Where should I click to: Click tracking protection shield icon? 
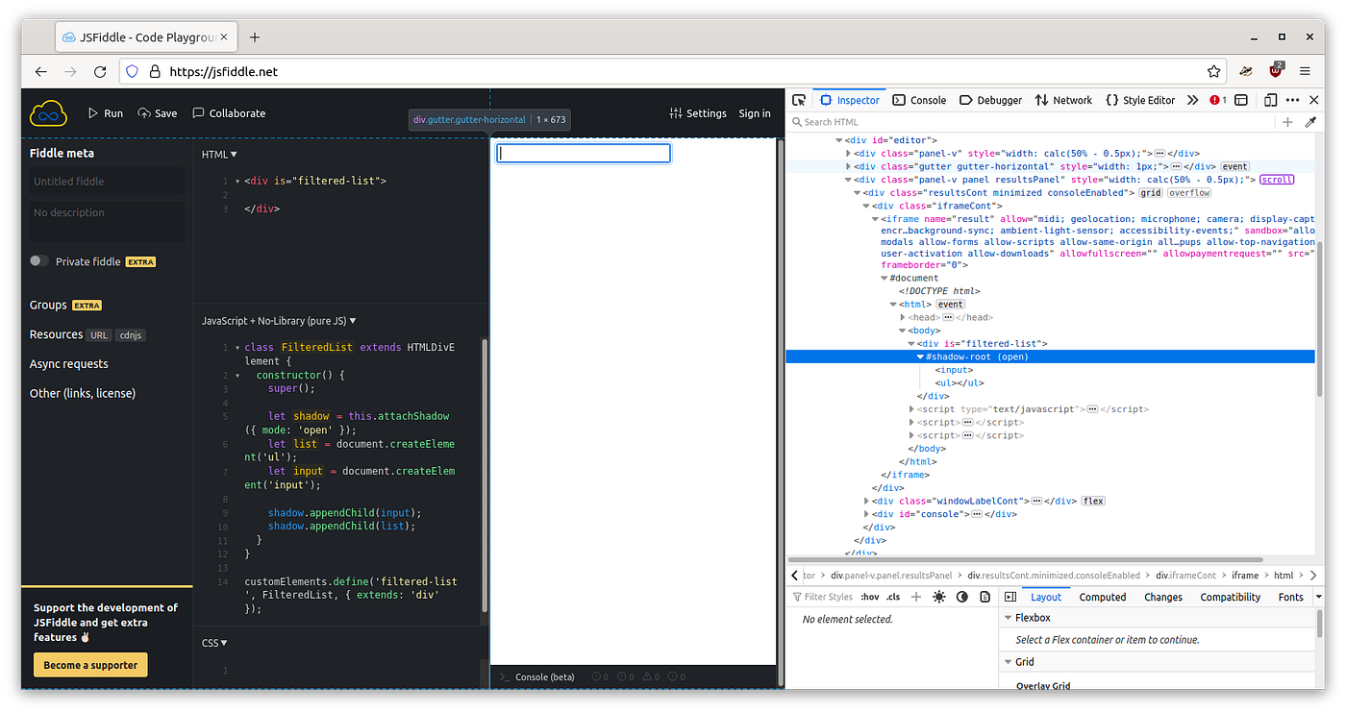pyautogui.click(x=133, y=71)
